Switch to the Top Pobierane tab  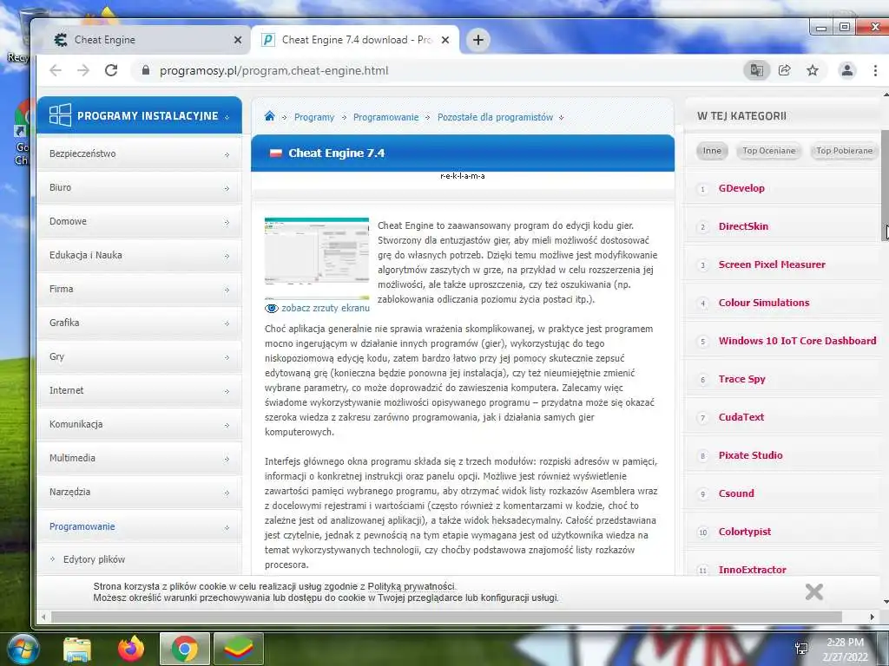pos(844,151)
